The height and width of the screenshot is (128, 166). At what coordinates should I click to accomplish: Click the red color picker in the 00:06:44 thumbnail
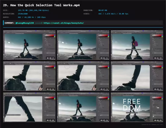click(157, 98)
